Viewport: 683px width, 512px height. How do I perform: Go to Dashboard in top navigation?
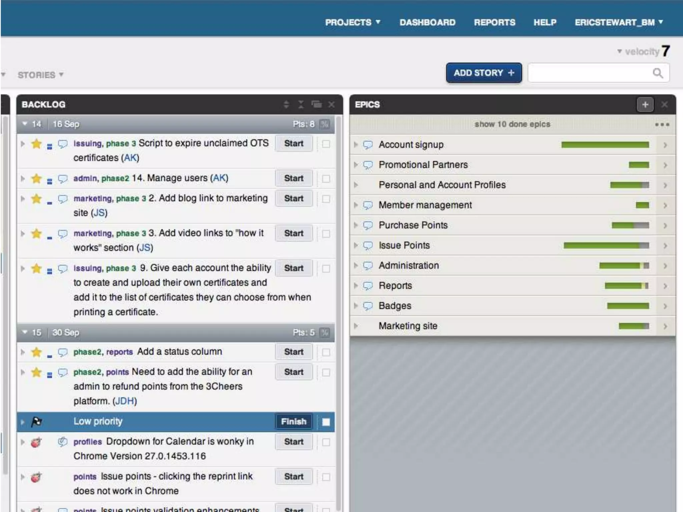click(427, 22)
